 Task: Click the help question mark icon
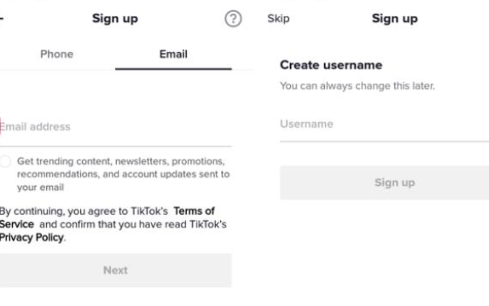click(x=233, y=19)
